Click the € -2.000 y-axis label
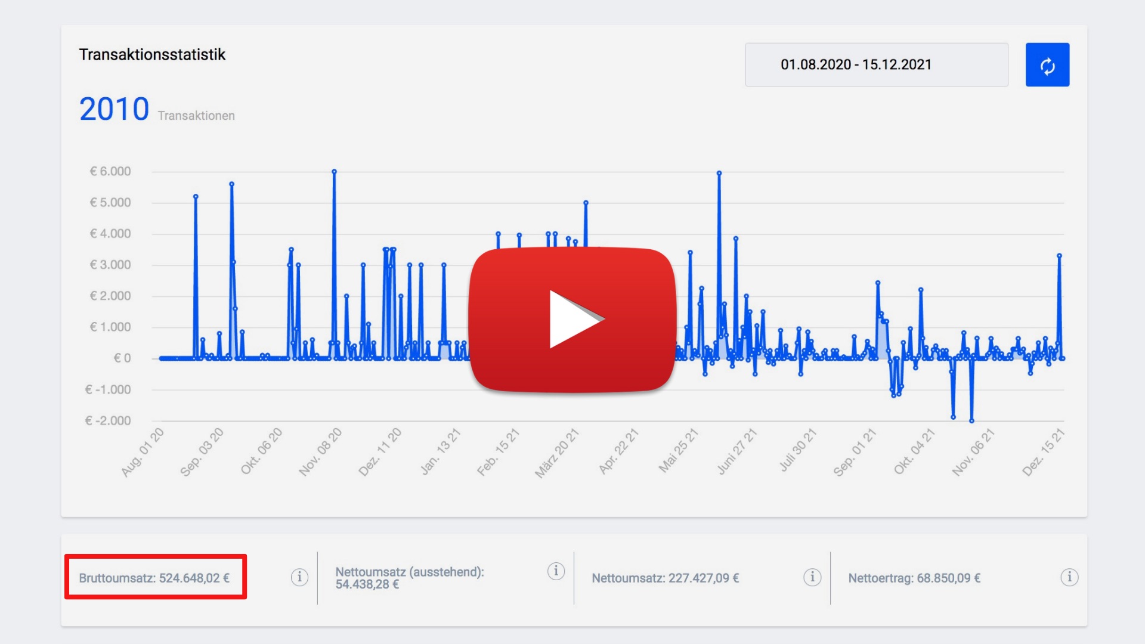 [108, 421]
